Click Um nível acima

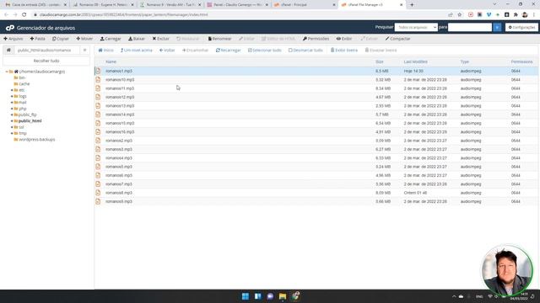coord(137,50)
